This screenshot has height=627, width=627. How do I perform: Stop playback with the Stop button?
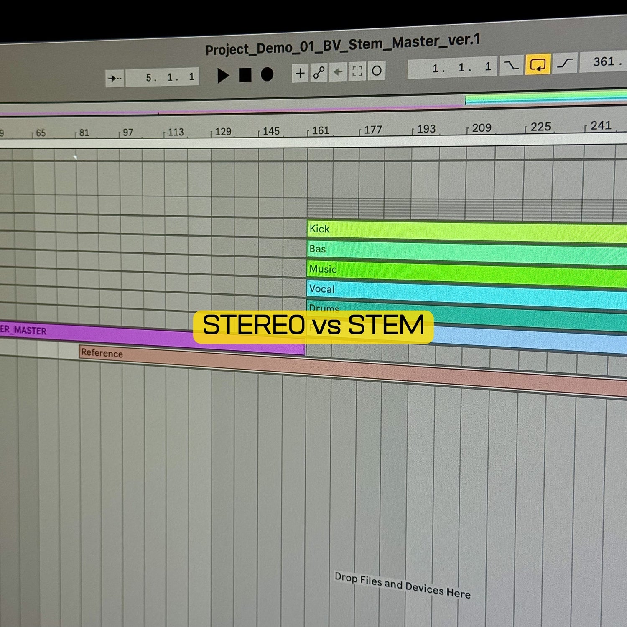point(245,75)
